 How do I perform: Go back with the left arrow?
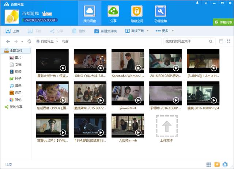click(x=8, y=41)
